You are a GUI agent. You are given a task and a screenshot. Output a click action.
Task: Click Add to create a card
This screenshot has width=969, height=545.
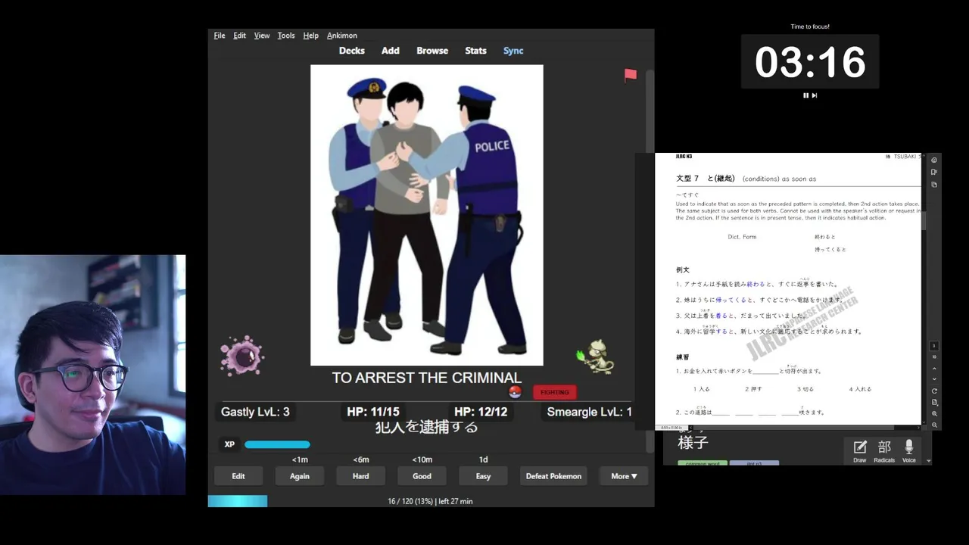point(391,51)
